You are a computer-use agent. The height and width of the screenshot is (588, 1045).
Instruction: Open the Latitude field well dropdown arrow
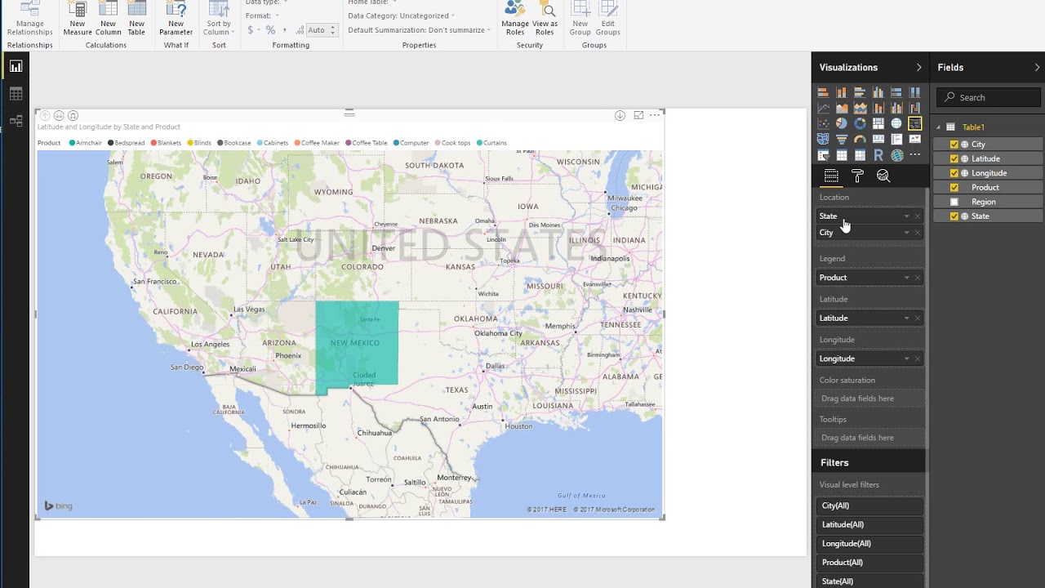point(906,318)
